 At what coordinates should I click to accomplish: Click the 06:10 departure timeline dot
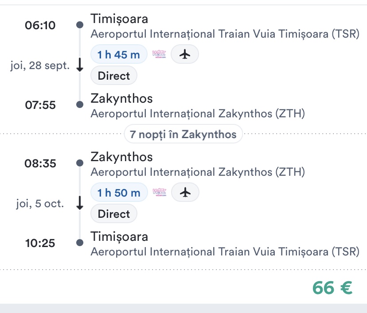[x=80, y=25]
